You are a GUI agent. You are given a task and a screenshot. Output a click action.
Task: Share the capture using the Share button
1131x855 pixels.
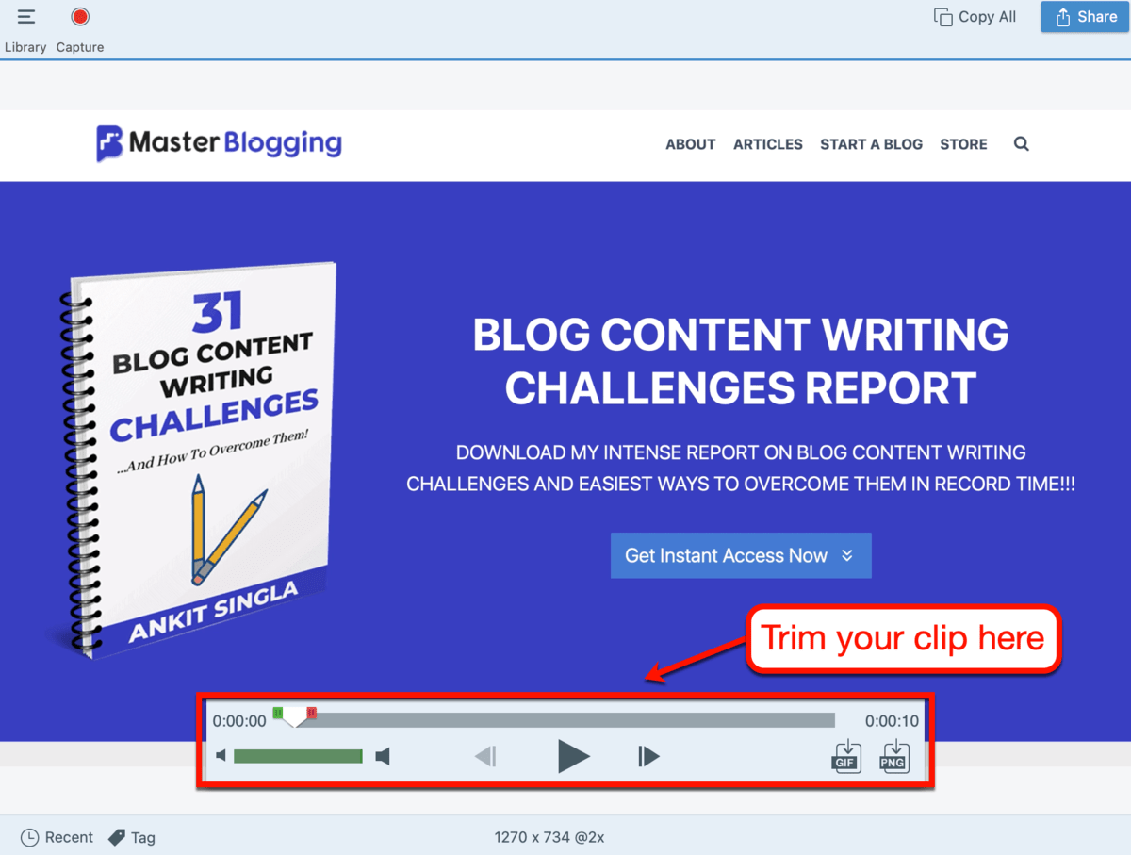1085,16
